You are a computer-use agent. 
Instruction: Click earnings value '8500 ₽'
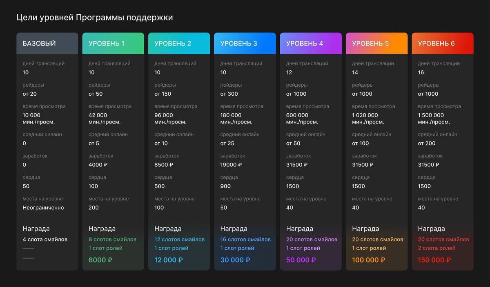tap(164, 165)
